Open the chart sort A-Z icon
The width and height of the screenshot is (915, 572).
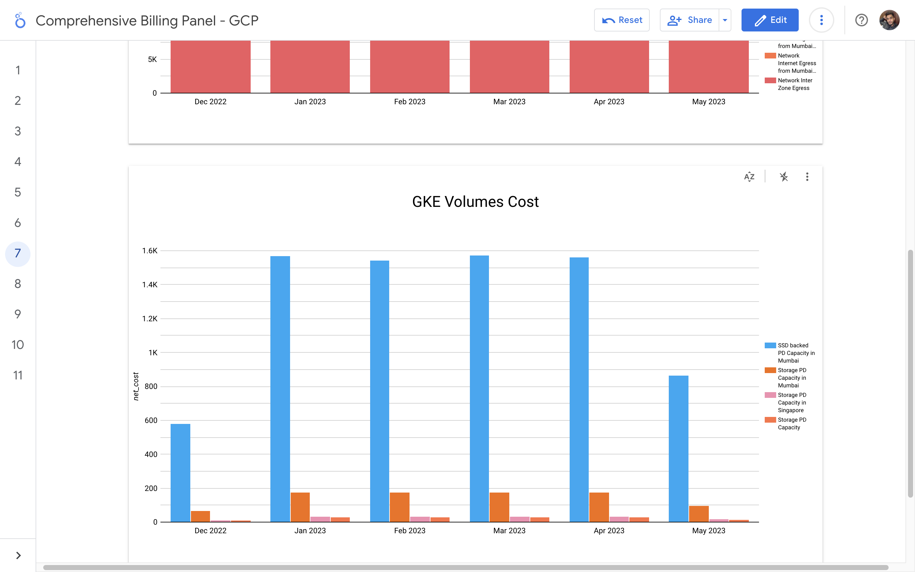tap(749, 177)
